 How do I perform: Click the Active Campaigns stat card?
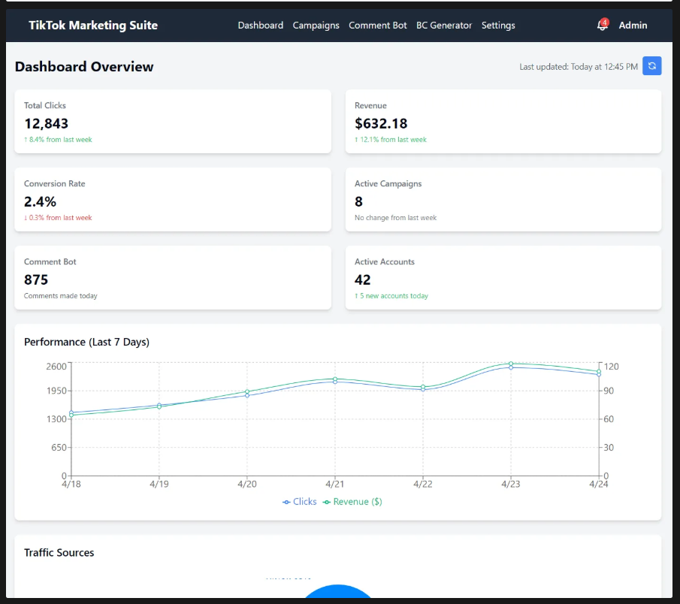click(503, 200)
